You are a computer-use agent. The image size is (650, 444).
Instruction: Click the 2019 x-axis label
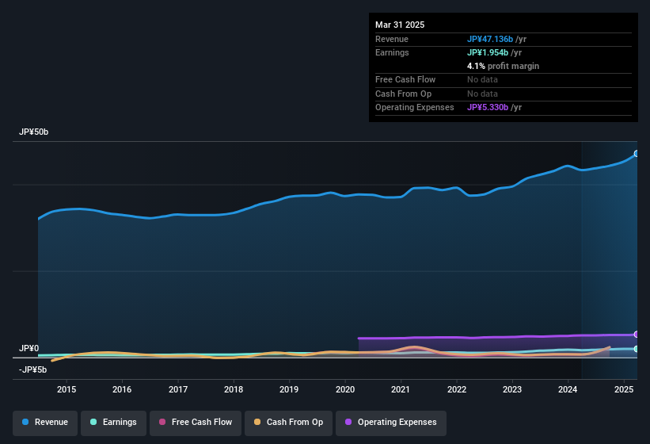click(x=289, y=389)
